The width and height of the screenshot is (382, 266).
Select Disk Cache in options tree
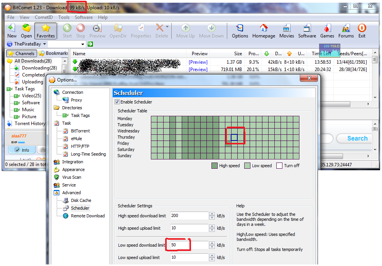81,200
